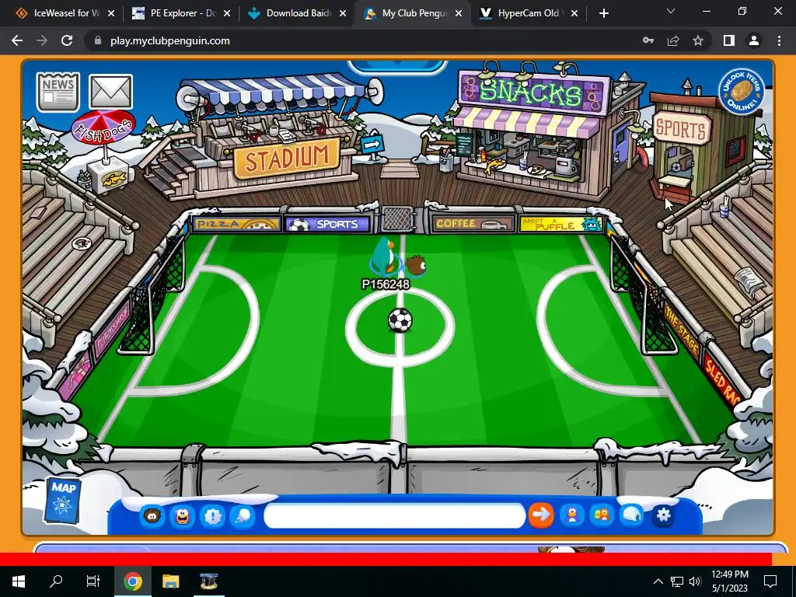Select the throw snowball icon

pyautogui.click(x=243, y=516)
